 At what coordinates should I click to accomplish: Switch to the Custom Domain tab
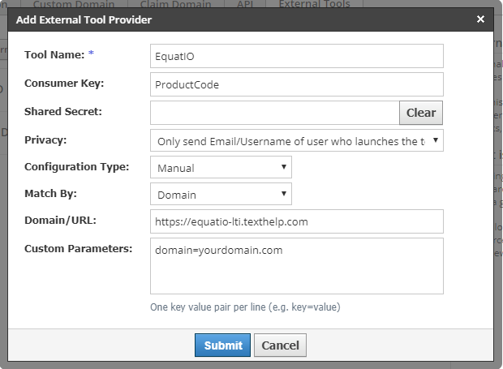73,4
